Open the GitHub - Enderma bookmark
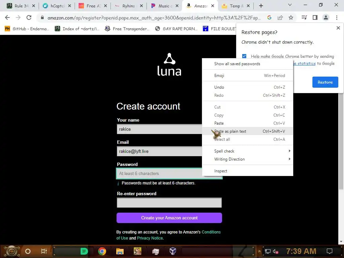 point(27,29)
